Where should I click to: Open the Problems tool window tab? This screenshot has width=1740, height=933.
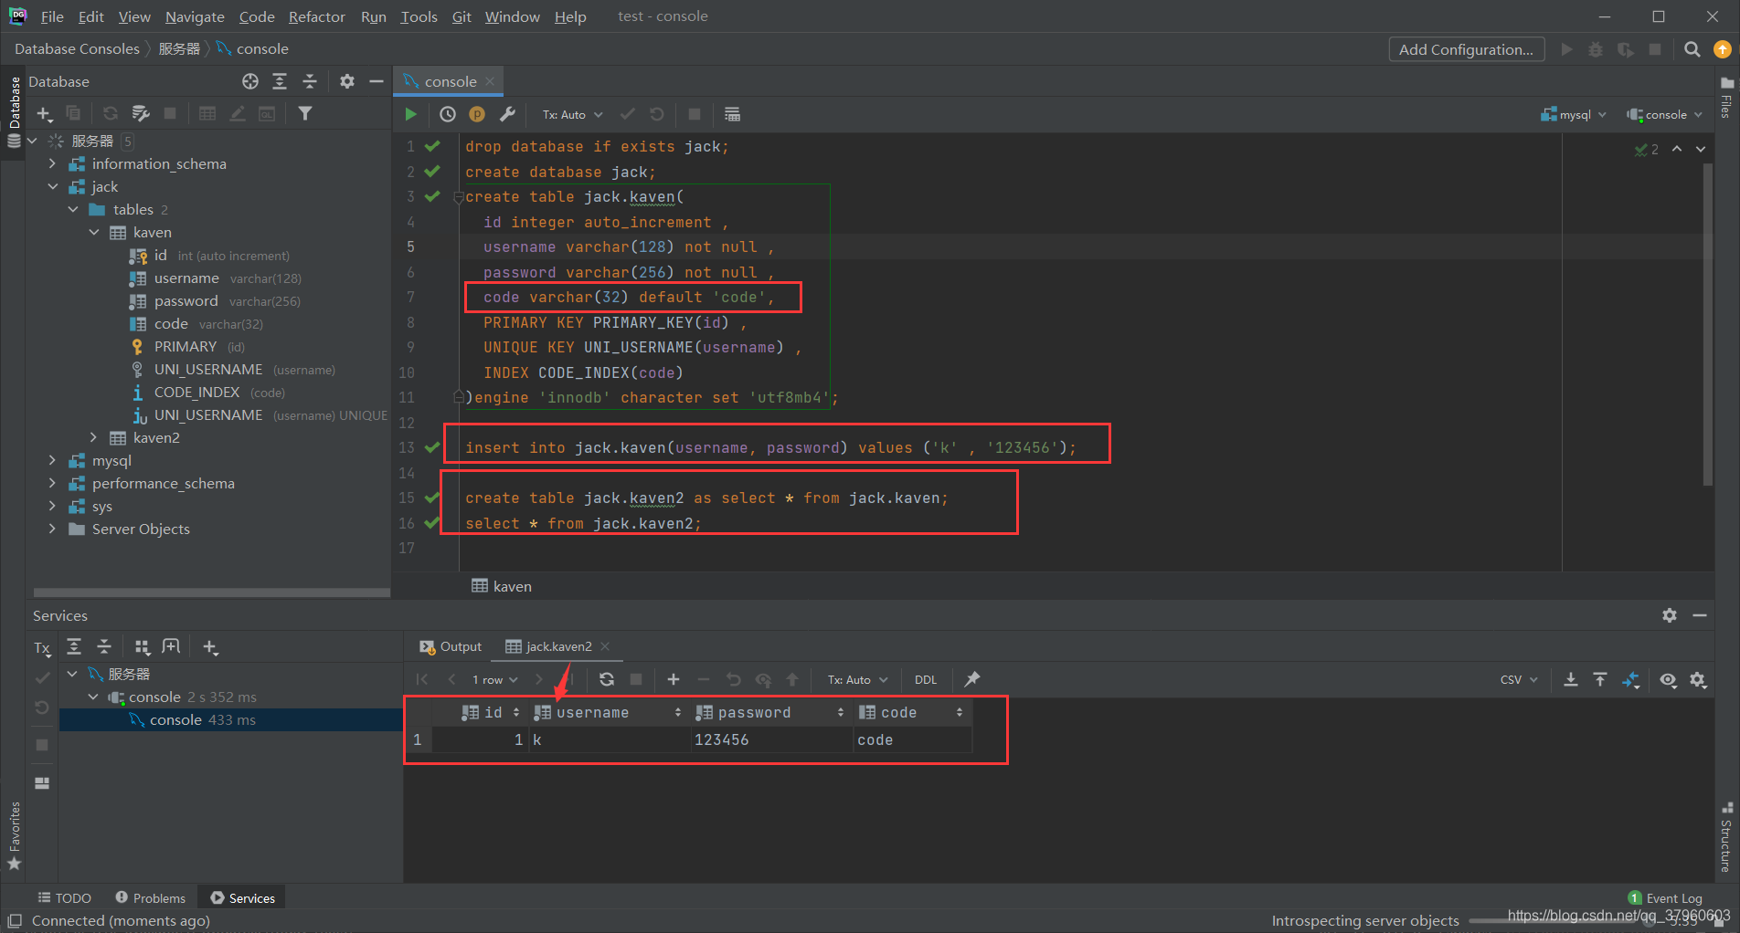tap(150, 898)
